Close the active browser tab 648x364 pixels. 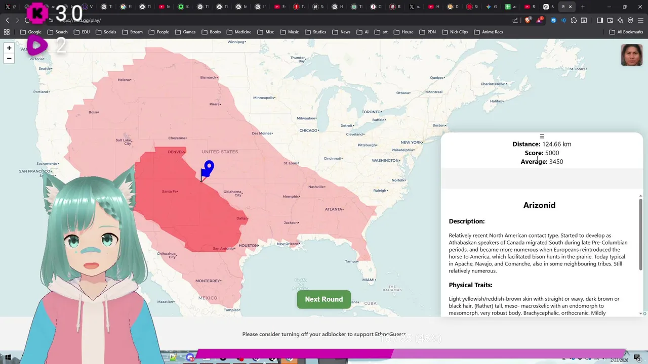tap(571, 7)
